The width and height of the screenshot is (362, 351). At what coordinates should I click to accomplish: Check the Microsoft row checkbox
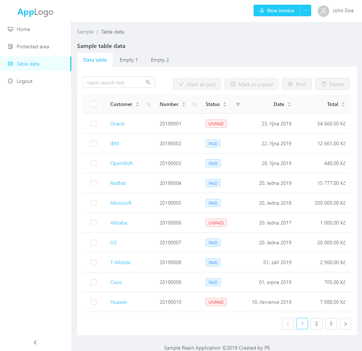[94, 203]
